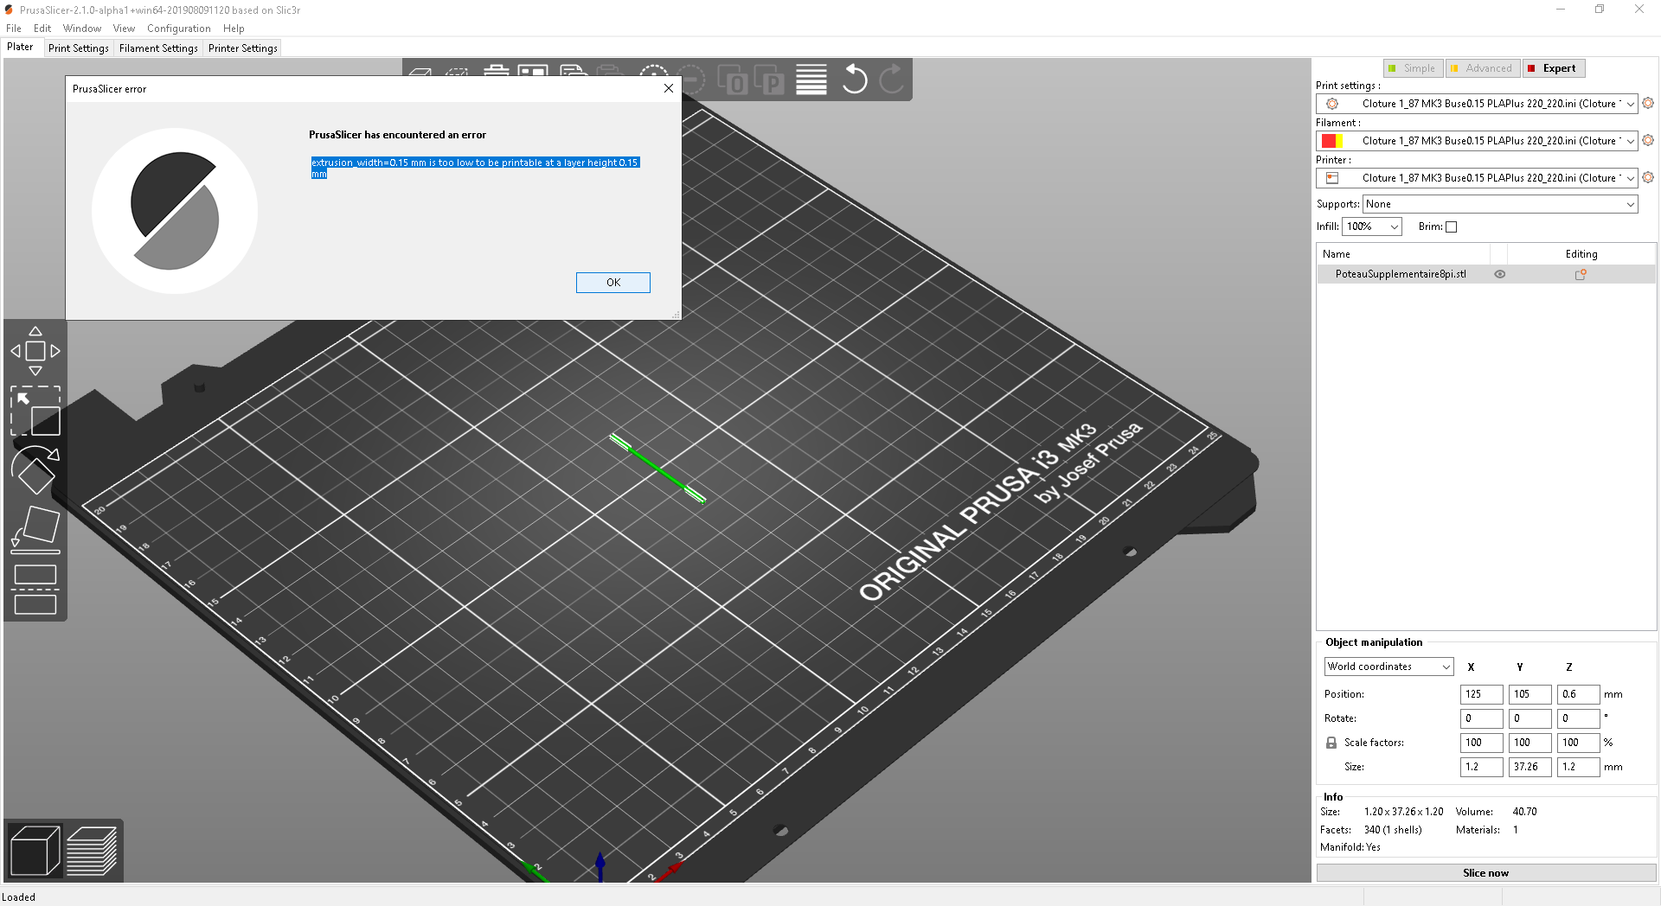Open the layers editing toolbar icon

tap(811, 80)
